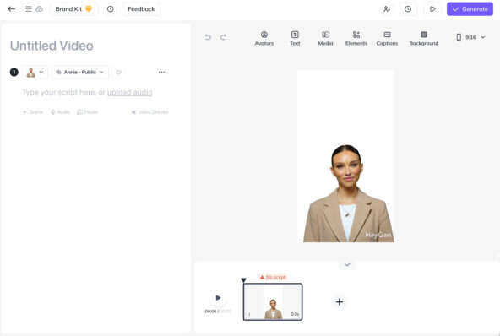This screenshot has height=336, width=500.
Task: Redo the last action
Action: (x=223, y=37)
